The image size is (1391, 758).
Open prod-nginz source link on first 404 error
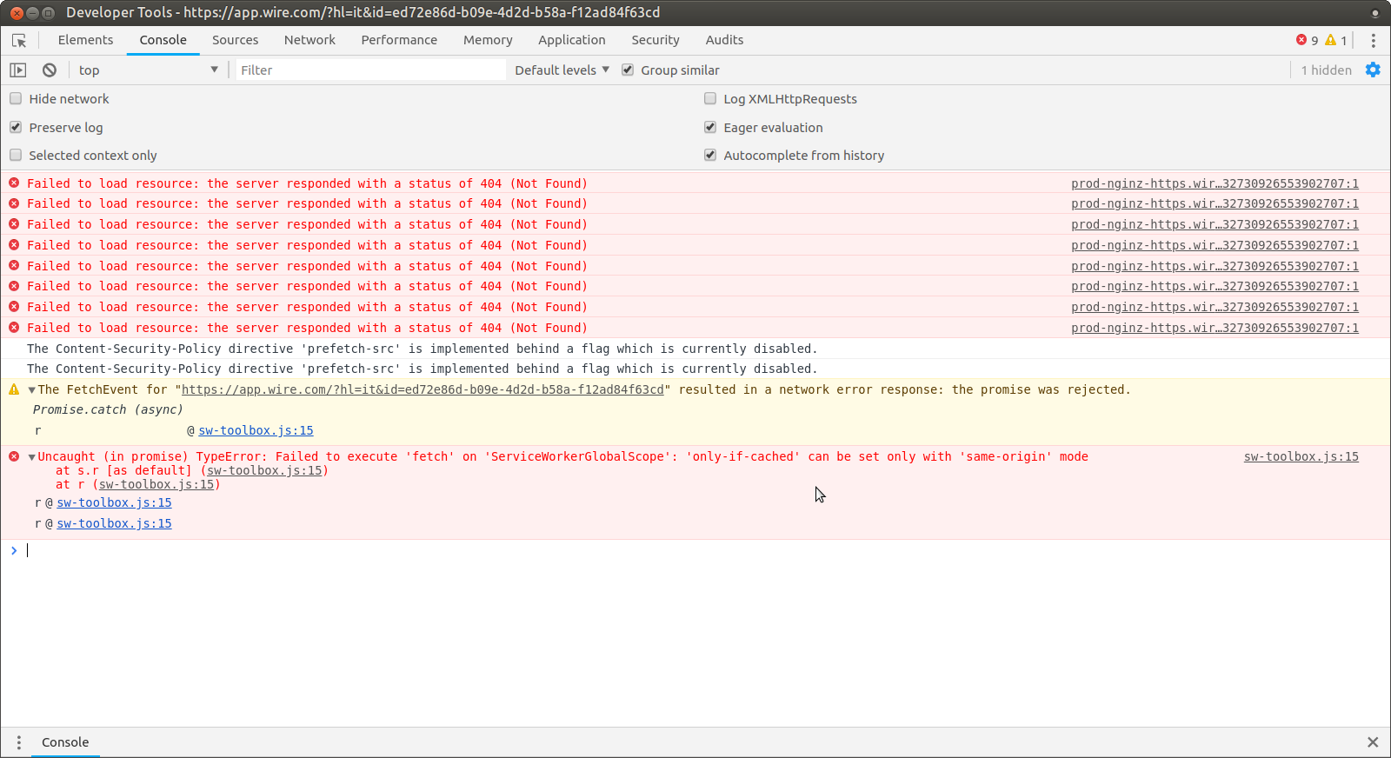pos(1215,184)
